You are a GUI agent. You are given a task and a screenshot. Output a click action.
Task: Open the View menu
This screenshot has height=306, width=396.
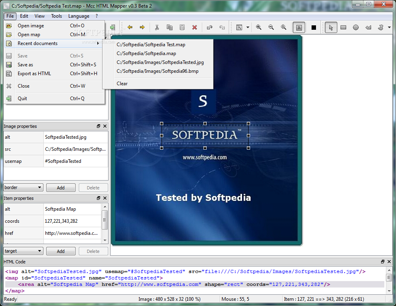tap(39, 16)
